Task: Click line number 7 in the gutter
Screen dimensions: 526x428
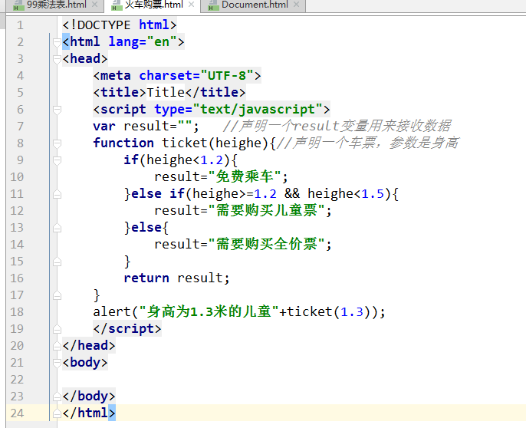Action: (x=20, y=127)
